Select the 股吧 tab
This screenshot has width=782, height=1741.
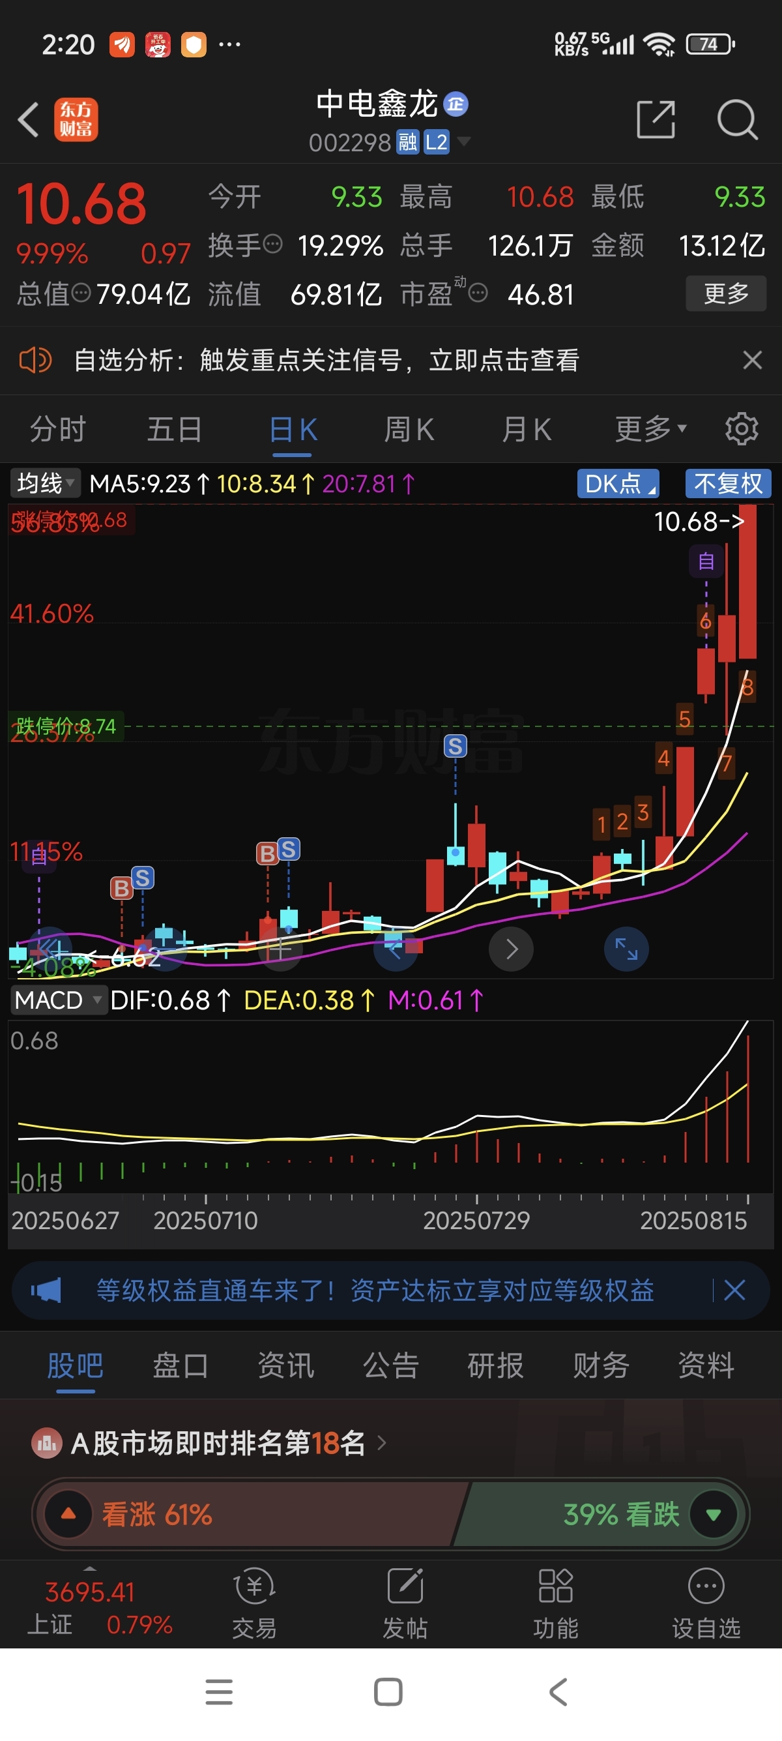pyautogui.click(x=75, y=1365)
